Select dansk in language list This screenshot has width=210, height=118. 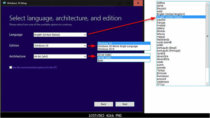coord(181,6)
